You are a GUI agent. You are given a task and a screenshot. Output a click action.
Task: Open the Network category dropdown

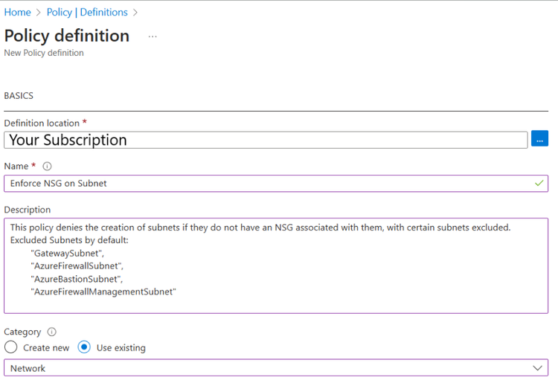(x=275, y=368)
